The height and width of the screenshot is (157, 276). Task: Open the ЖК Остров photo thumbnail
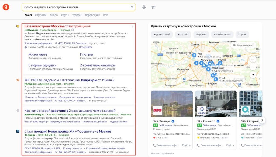coord(251,104)
